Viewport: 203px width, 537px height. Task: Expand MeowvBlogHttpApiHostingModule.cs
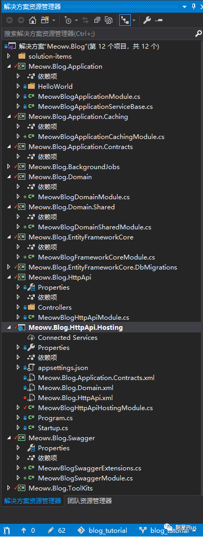coord(18,408)
